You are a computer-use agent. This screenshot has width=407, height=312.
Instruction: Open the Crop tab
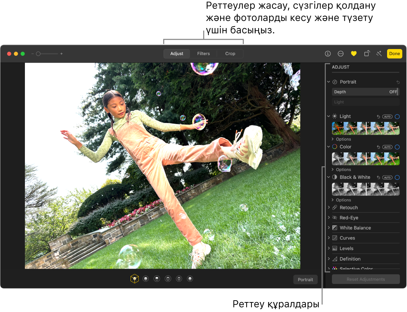pos(230,53)
